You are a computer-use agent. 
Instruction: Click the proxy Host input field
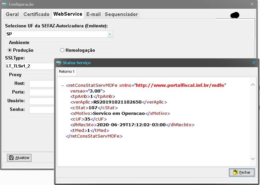pyautogui.click(x=41, y=83)
